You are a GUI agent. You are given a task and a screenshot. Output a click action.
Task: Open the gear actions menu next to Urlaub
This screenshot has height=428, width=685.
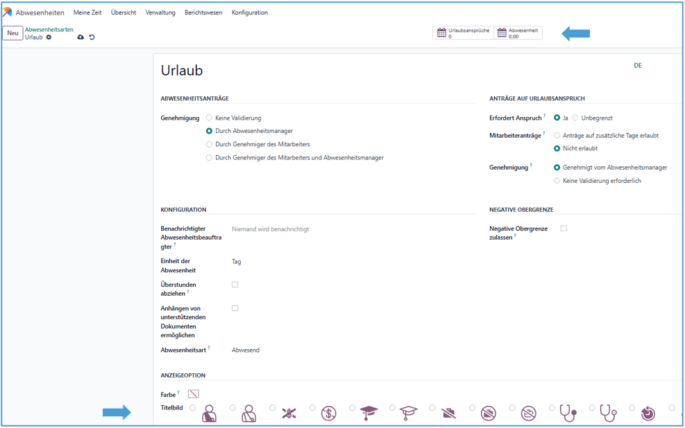[x=49, y=37]
